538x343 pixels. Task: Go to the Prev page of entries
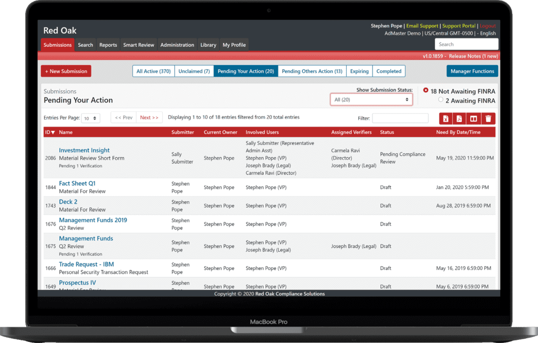tap(123, 118)
